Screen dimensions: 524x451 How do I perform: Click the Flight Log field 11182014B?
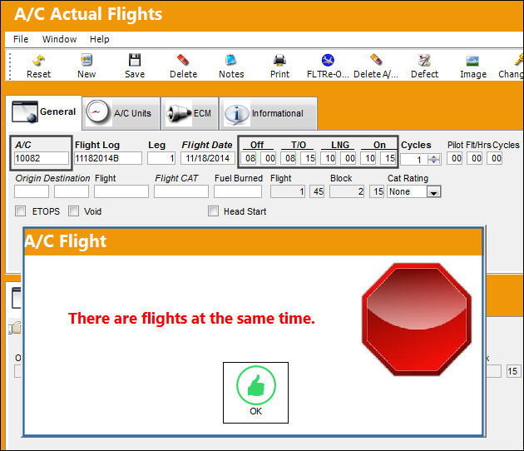pyautogui.click(x=108, y=158)
